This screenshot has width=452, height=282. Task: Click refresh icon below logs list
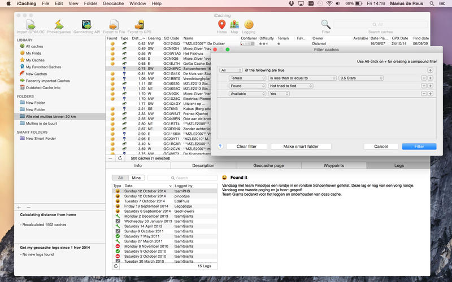(116, 266)
